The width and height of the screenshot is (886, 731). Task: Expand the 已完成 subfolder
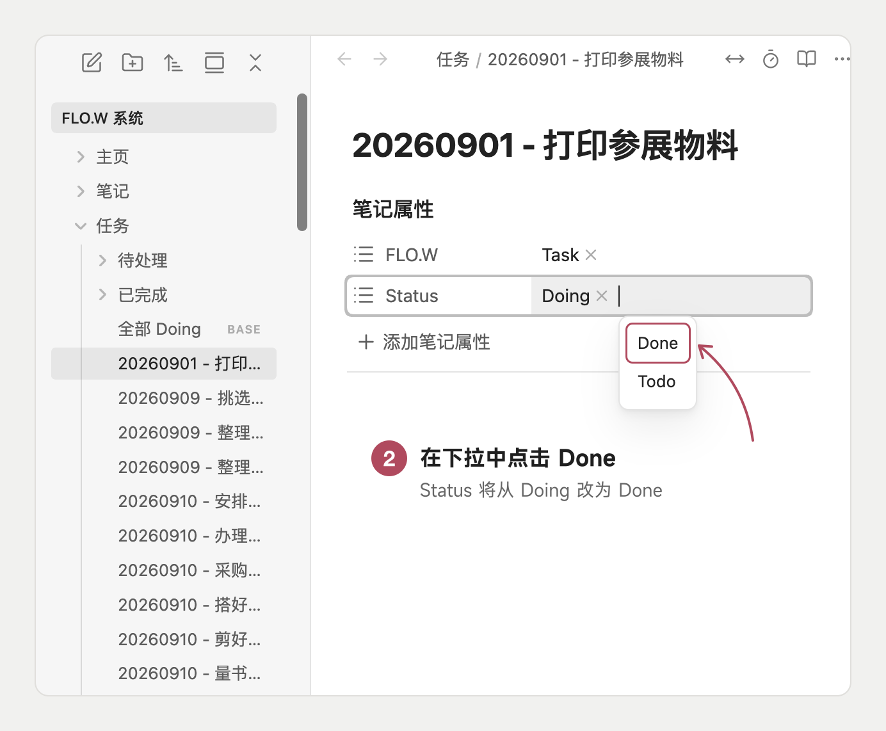pyautogui.click(x=102, y=295)
